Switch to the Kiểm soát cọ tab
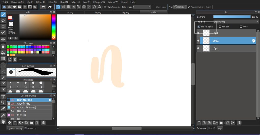The image size is (260, 135). pos(30,128)
